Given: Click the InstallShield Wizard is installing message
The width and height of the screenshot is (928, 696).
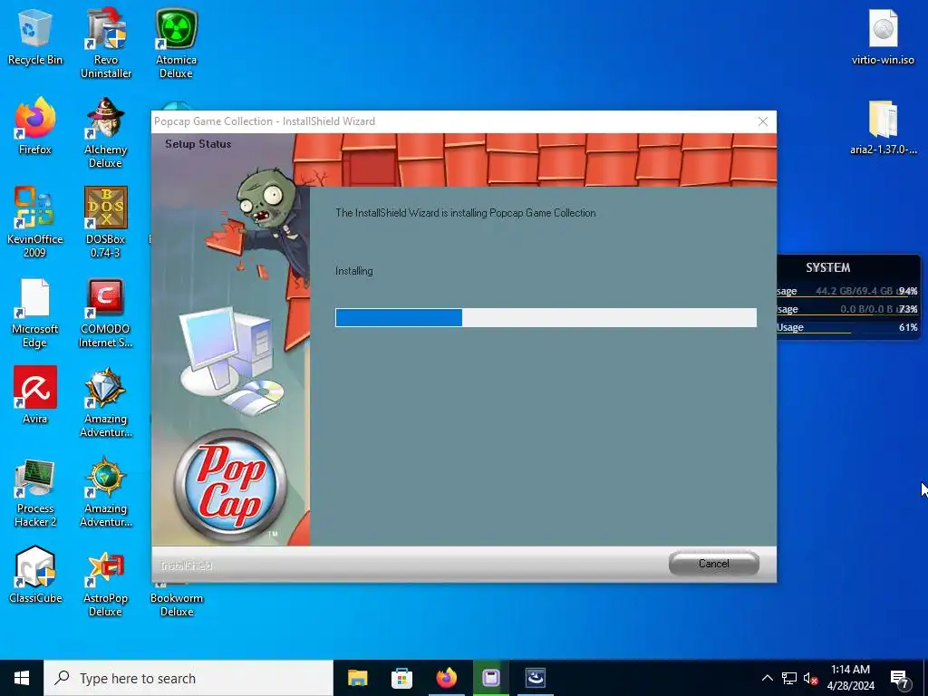Looking at the screenshot, I should pyautogui.click(x=465, y=213).
